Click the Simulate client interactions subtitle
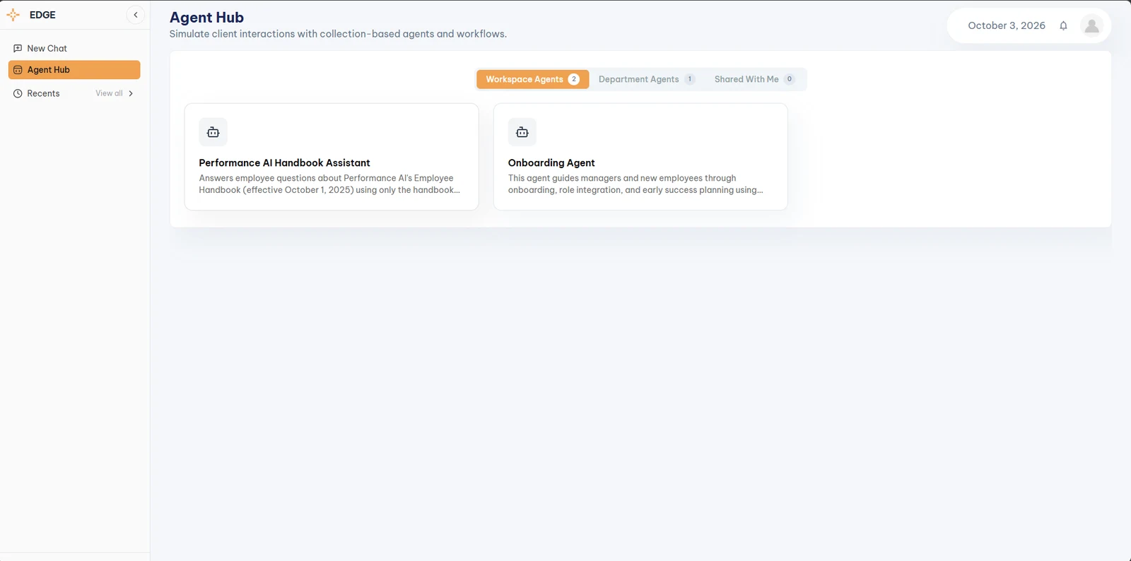This screenshot has width=1131, height=561. 338,34
